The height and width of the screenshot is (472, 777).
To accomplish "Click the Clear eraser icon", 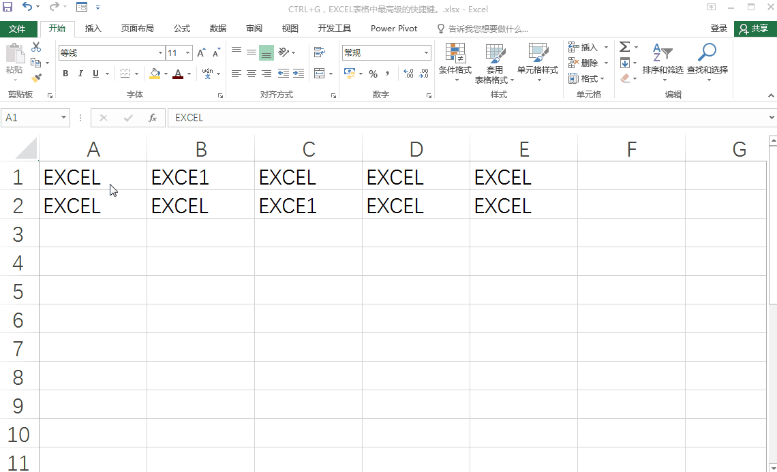I will coord(625,78).
